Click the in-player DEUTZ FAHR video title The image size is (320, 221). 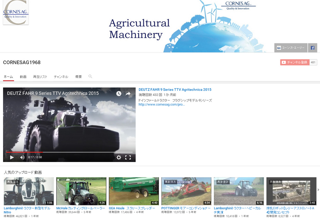coord(53,93)
